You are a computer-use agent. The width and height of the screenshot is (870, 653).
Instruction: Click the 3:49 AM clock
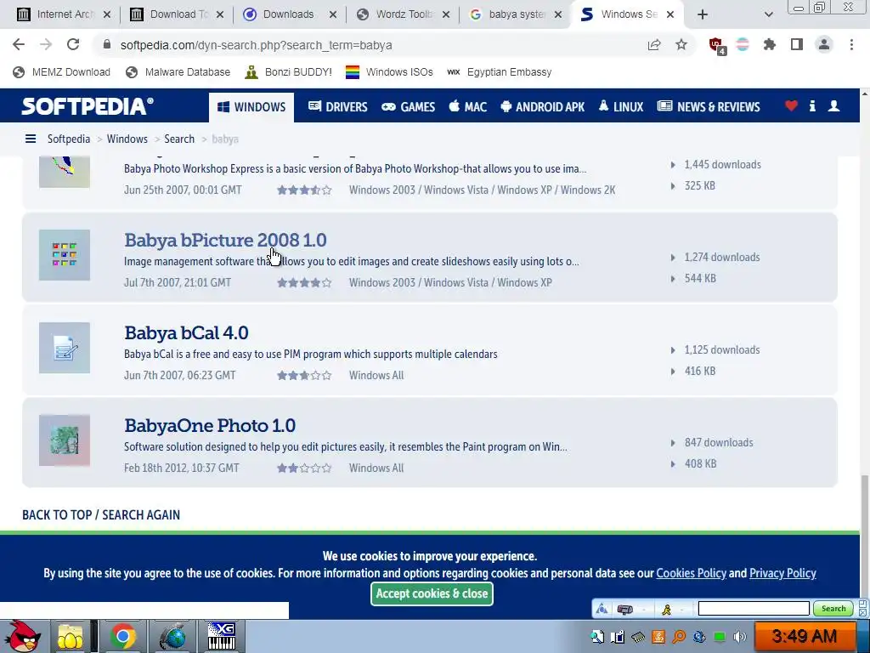tap(804, 636)
